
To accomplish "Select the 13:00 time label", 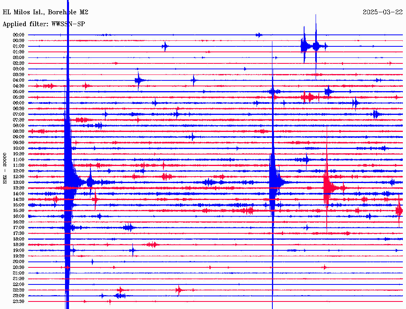I will coord(19,182).
